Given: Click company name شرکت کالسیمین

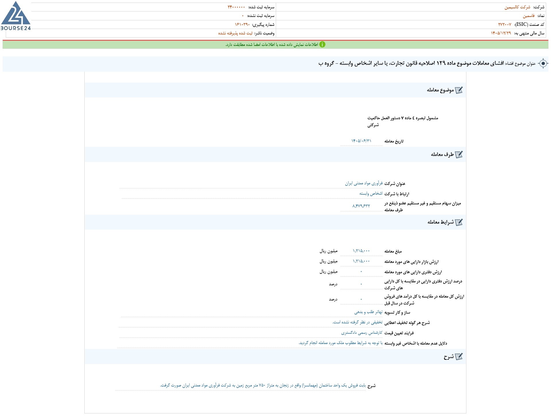Looking at the screenshot, I should (x=517, y=7).
